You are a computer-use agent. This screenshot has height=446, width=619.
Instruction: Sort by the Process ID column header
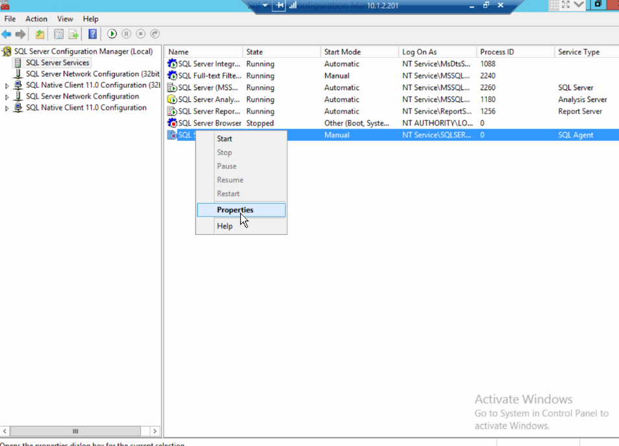click(x=515, y=52)
